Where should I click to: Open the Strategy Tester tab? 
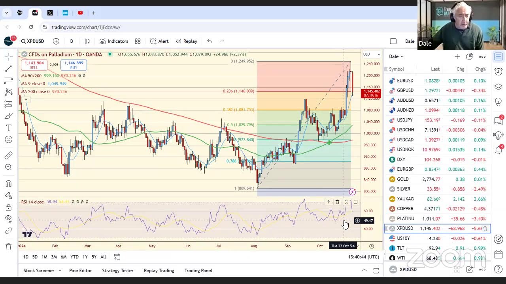coord(118,271)
